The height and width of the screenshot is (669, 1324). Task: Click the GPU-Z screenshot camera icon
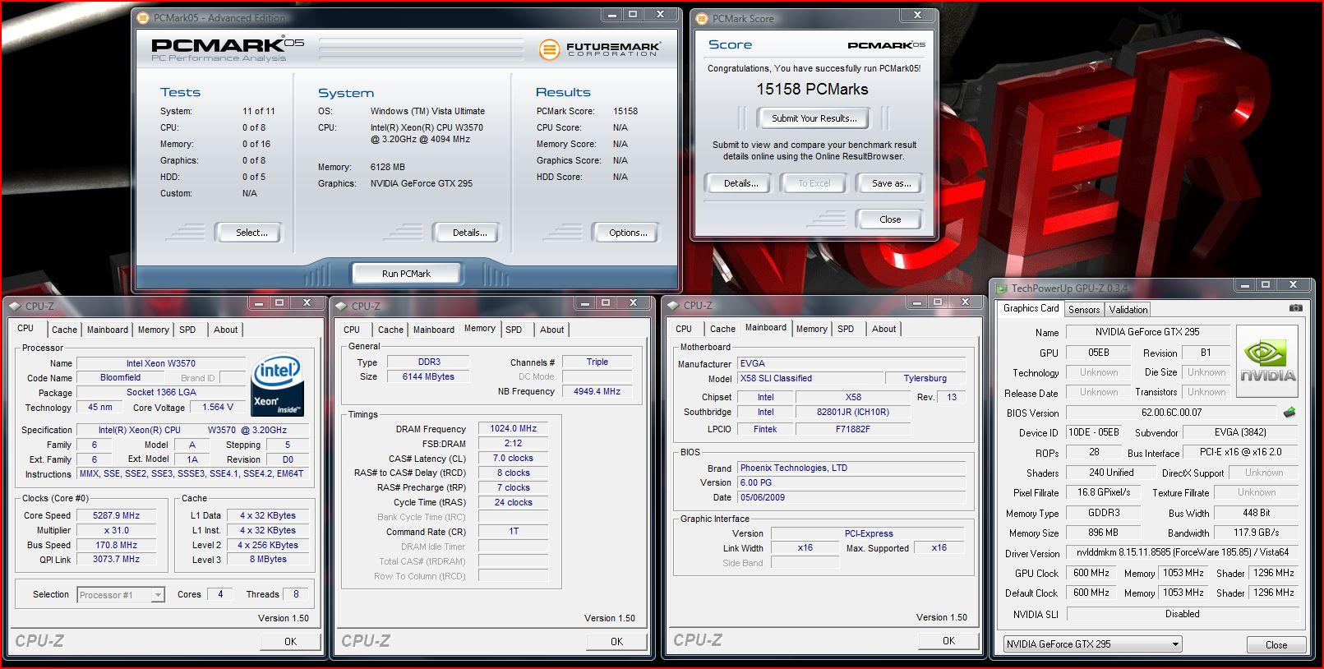(1296, 308)
